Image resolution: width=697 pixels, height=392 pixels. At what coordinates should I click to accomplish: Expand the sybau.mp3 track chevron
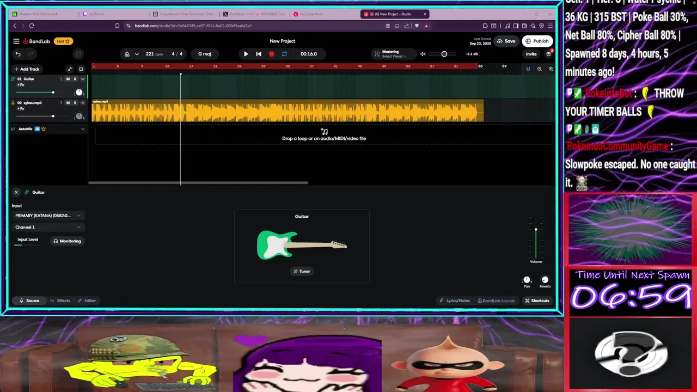[83, 102]
